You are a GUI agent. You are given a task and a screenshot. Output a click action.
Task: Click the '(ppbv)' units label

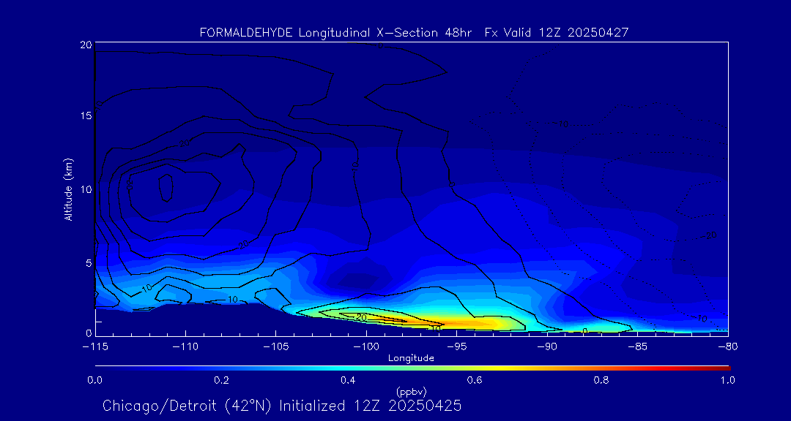[411, 391]
